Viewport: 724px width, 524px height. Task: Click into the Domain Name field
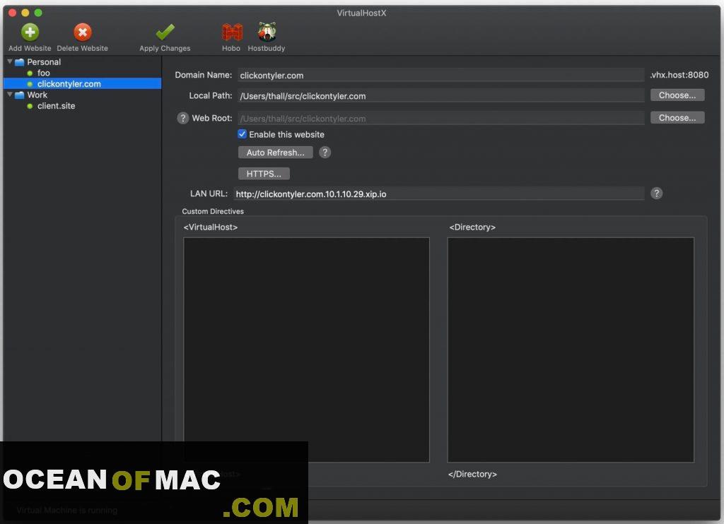click(441, 75)
